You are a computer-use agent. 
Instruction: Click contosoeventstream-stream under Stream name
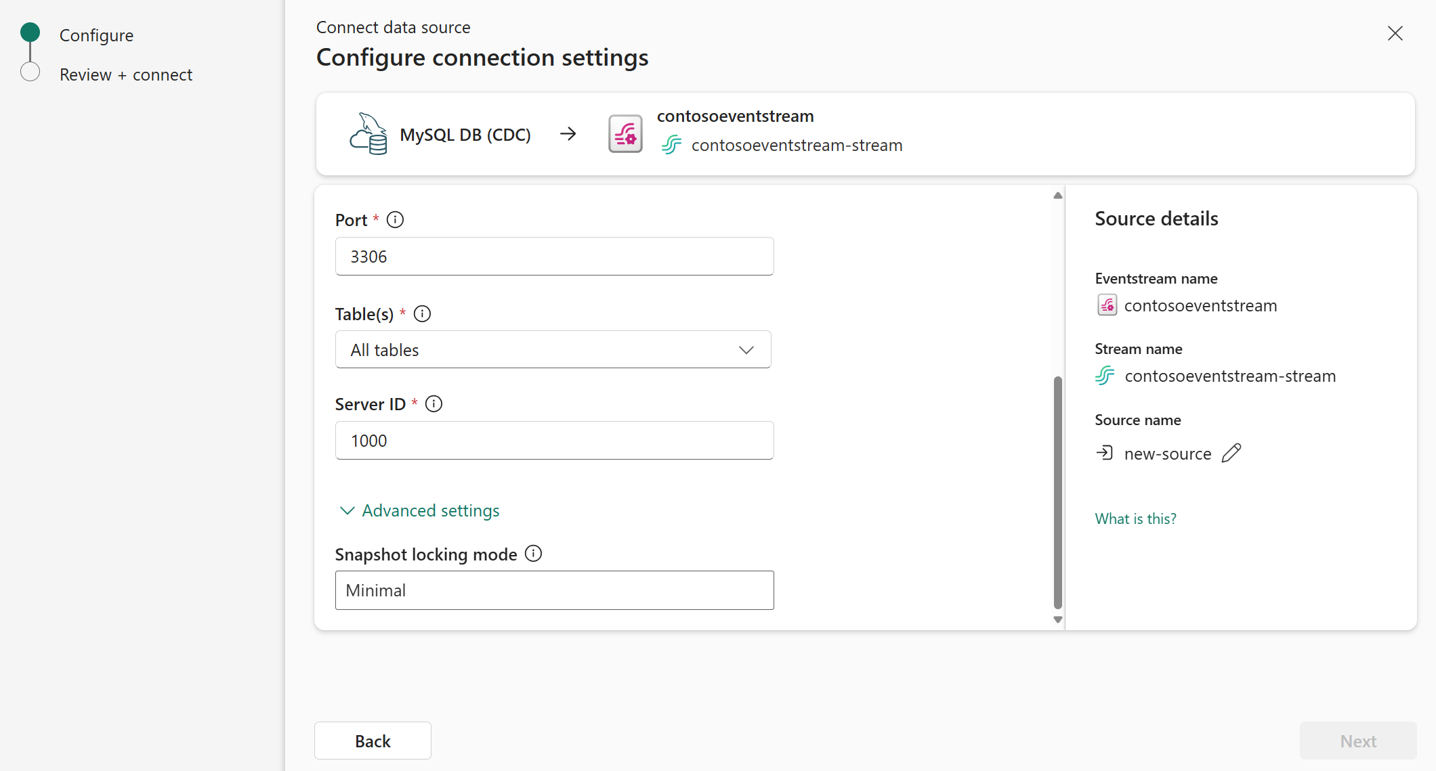point(1230,376)
